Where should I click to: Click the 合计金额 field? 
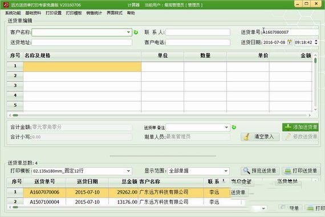pos(82,127)
